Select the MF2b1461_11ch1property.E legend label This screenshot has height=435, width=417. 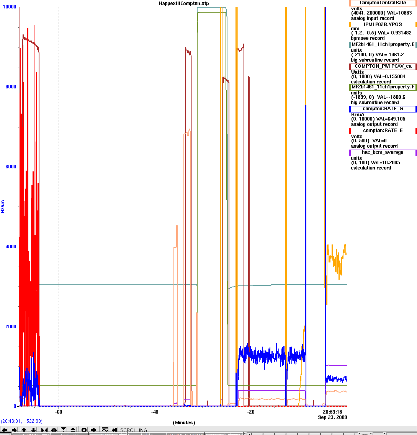coord(383,44)
